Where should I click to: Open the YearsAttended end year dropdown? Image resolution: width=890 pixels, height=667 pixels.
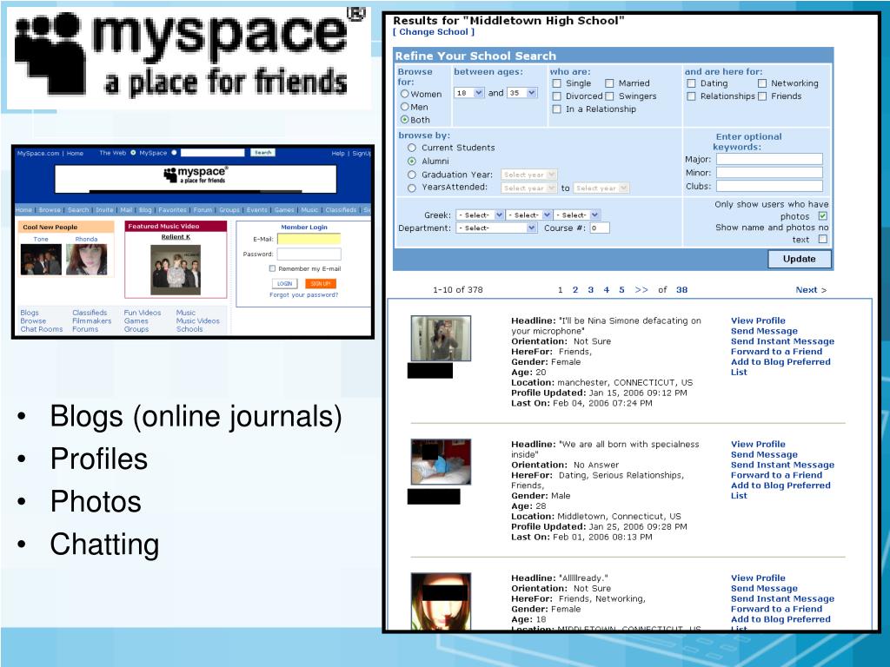(601, 188)
